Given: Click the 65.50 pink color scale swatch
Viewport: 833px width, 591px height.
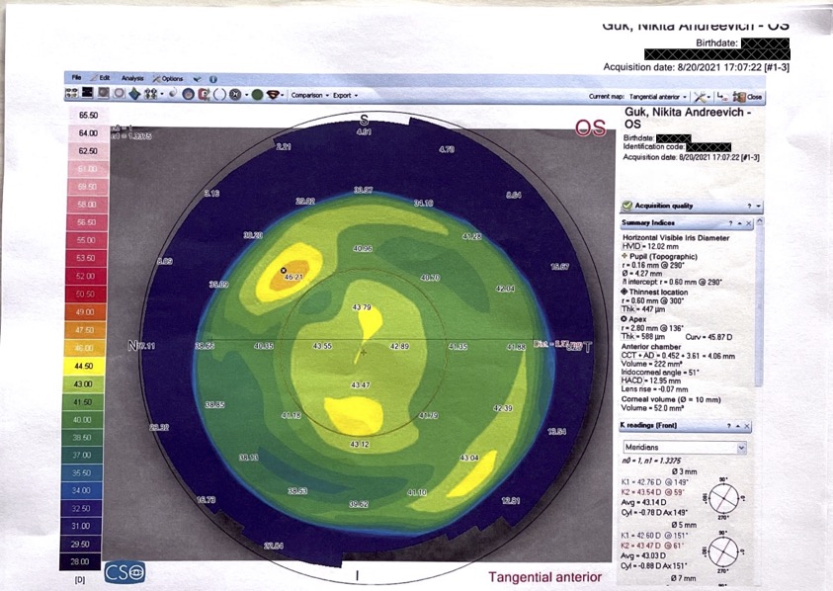Looking at the screenshot, I should click(89, 115).
